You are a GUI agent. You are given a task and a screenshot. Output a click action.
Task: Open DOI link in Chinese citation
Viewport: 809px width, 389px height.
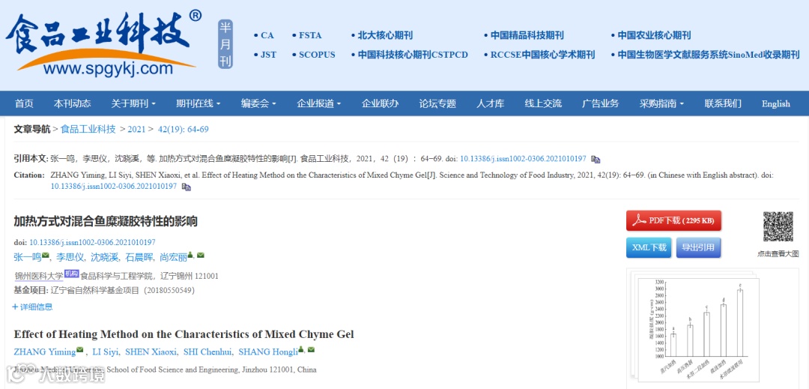(x=523, y=159)
